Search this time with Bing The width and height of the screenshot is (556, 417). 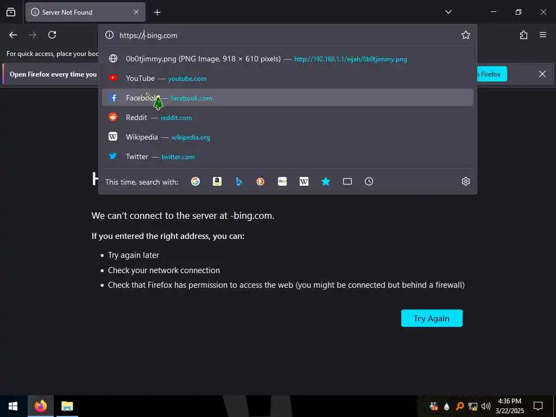(x=239, y=181)
